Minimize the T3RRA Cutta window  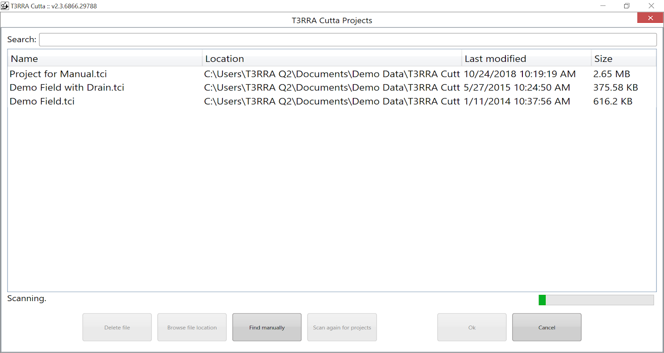pos(603,6)
